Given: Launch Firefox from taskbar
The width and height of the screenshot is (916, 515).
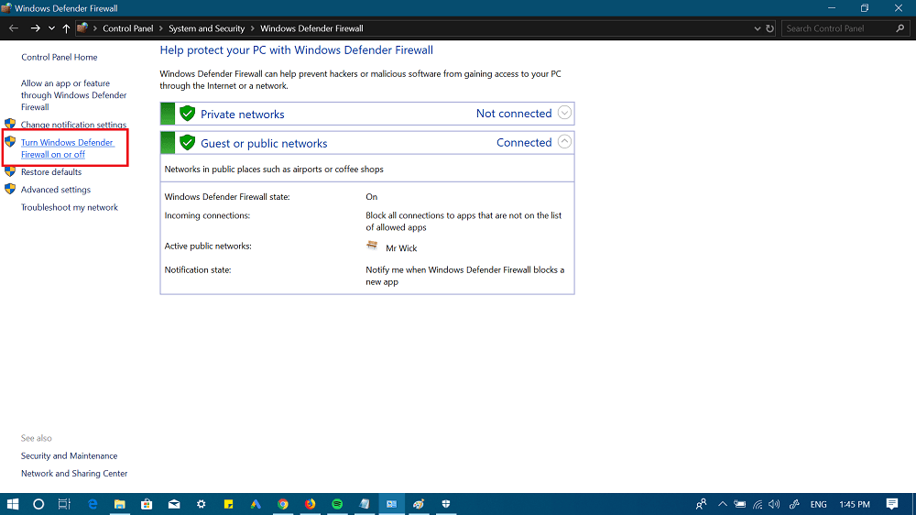Looking at the screenshot, I should (310, 504).
